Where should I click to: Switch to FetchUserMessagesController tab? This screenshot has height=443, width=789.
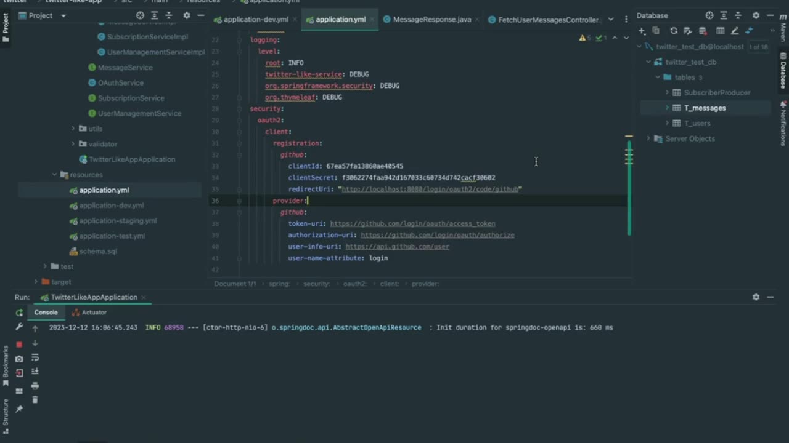click(544, 20)
